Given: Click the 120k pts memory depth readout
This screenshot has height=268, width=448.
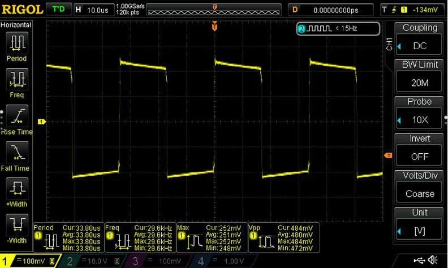Looking at the screenshot, I should tap(127, 12).
